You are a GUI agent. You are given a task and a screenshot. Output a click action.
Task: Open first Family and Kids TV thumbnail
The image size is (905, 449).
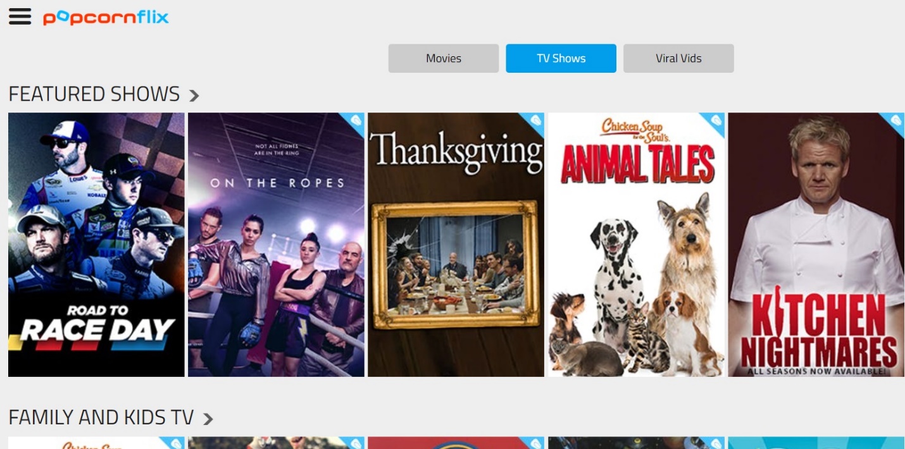pyautogui.click(x=96, y=443)
